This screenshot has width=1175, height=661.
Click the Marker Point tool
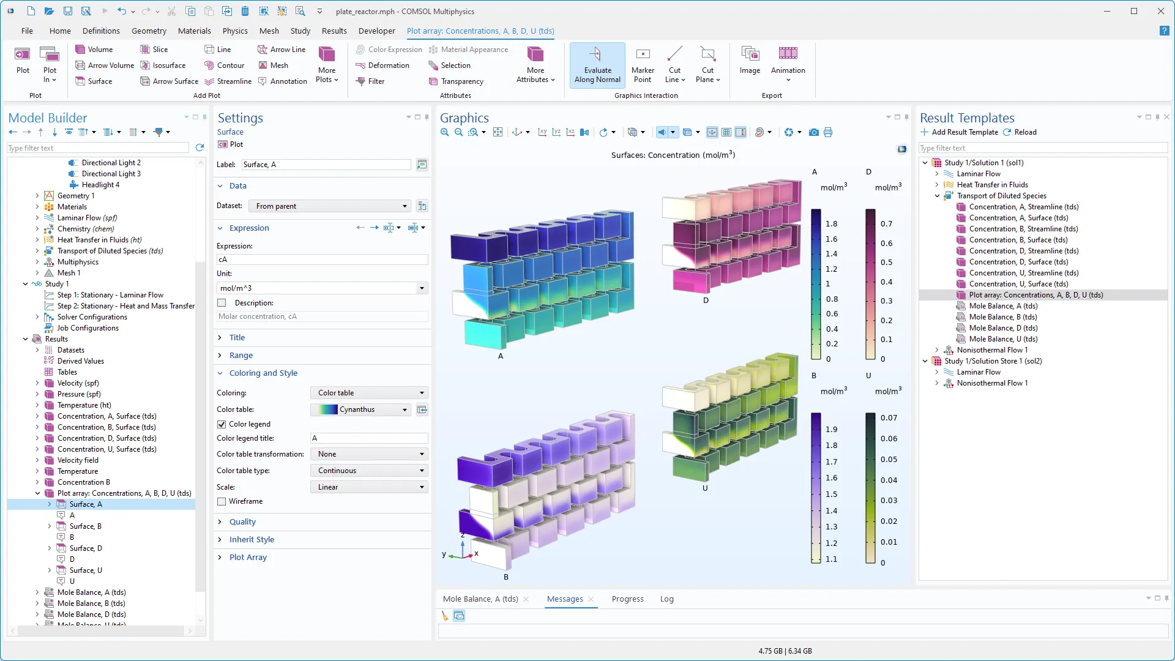(x=643, y=65)
